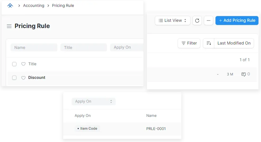Click the heart icon in Title header

pos(23,64)
